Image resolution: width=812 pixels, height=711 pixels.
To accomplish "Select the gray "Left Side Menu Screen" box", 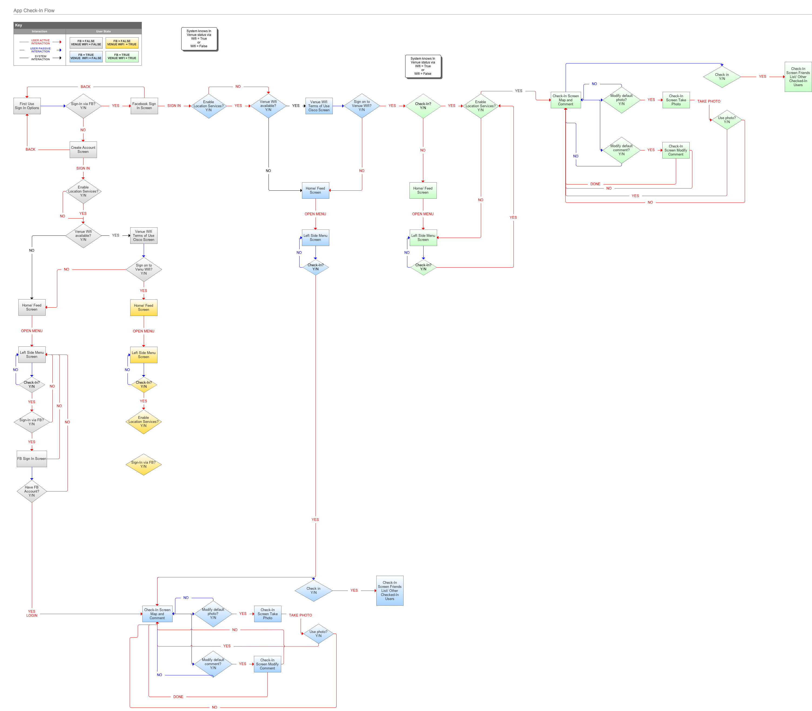I will pos(32,355).
